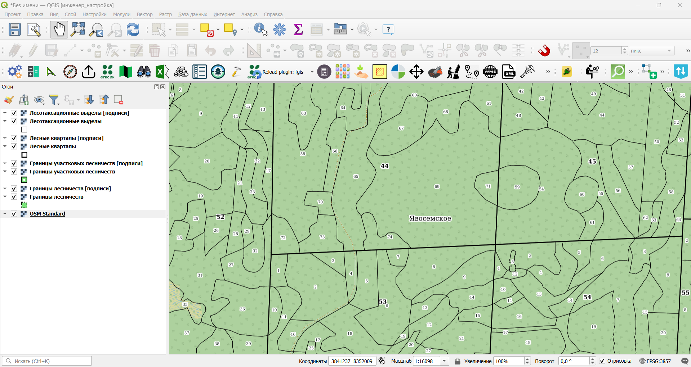
Task: Open the Reload plugin dropdown arrow
Action: [312, 72]
